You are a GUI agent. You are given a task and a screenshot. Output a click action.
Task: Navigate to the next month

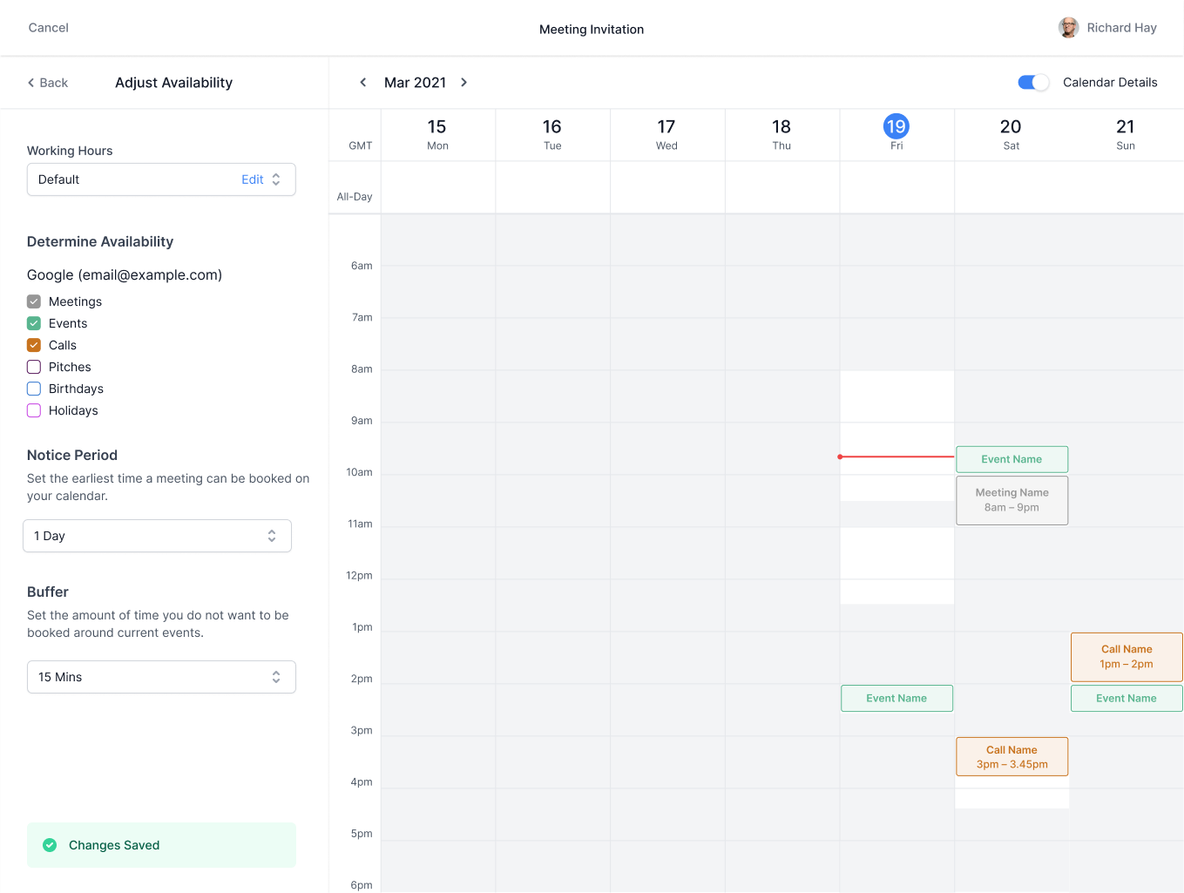[463, 82]
